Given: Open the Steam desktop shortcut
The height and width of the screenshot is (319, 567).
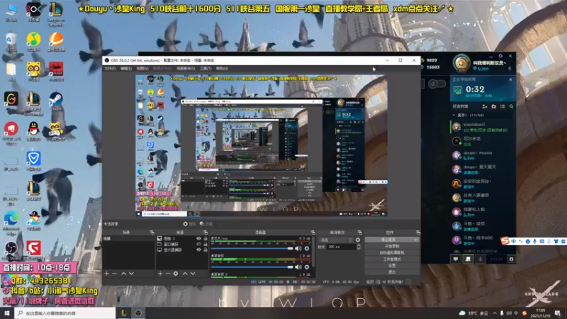Looking at the screenshot, I should point(56,99).
